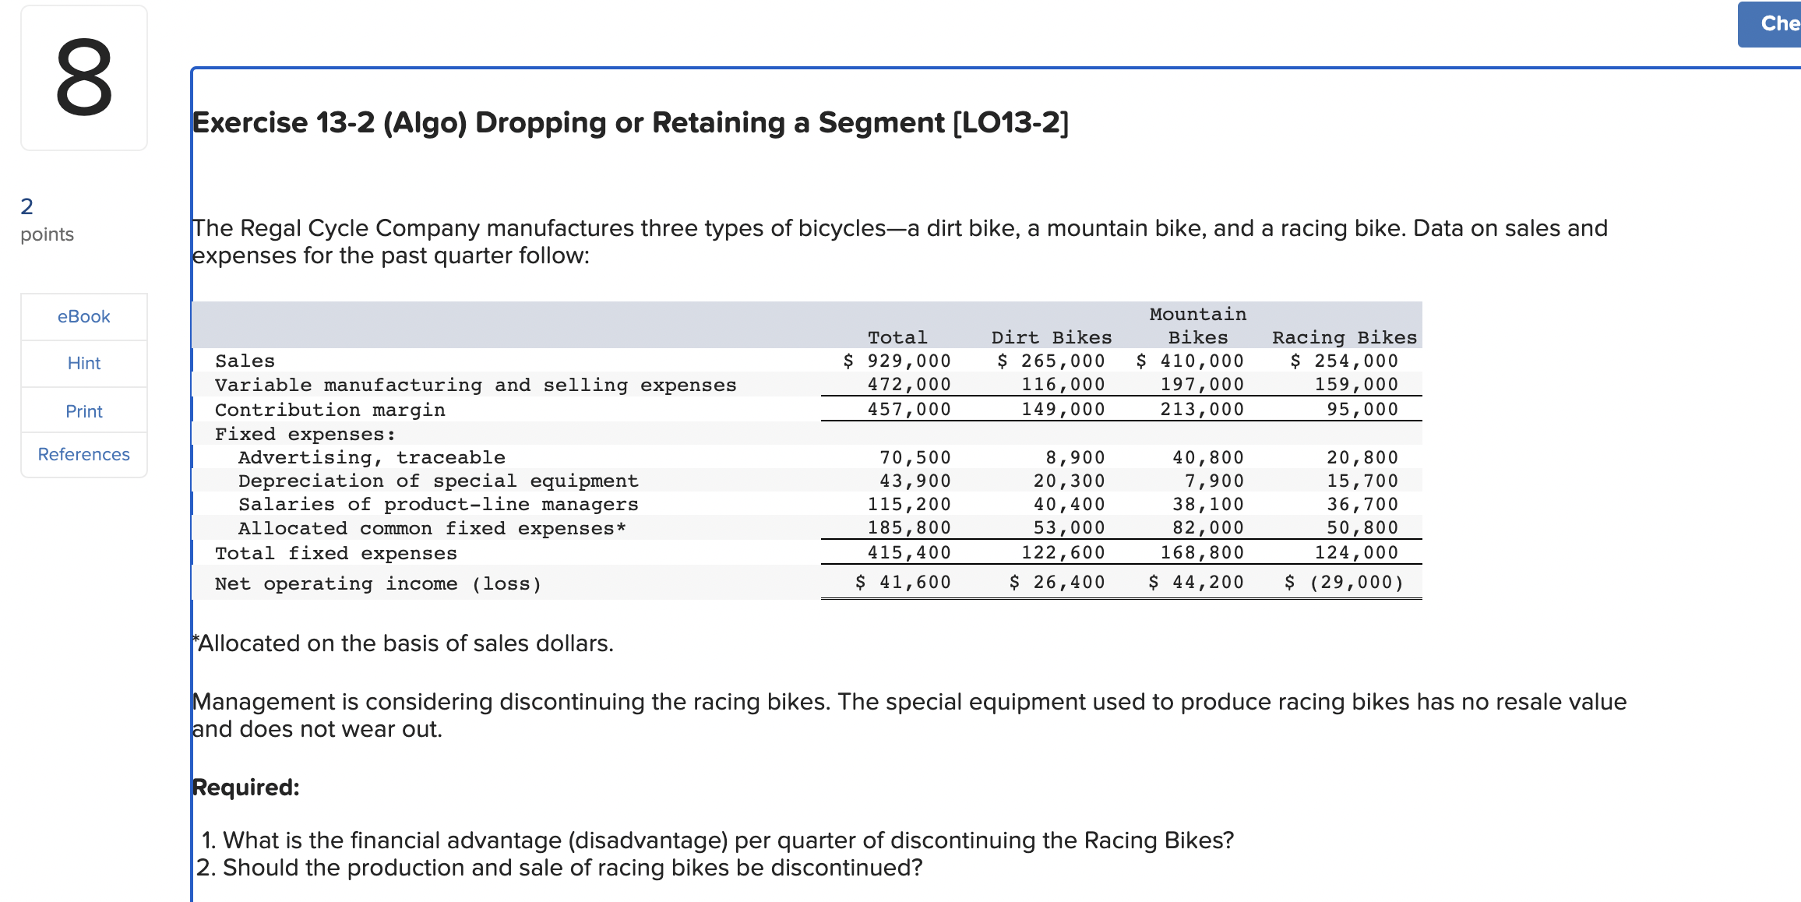Click total salaries '115,200'
Viewport: 1801px width, 902px height.
pos(909,504)
